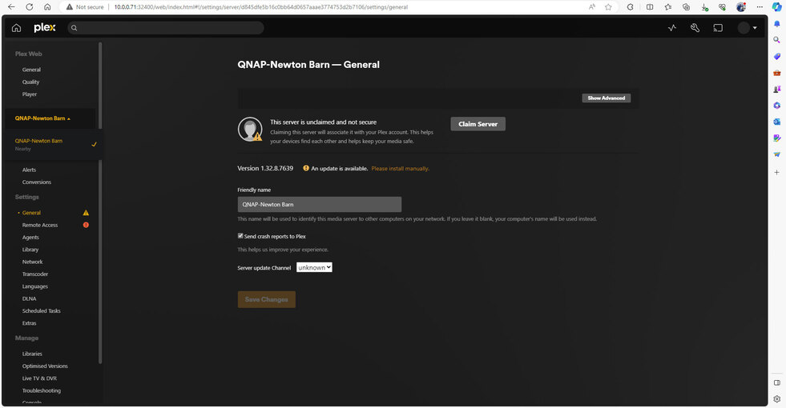
Task: Open sidebar settings gear icon
Action: click(x=777, y=399)
